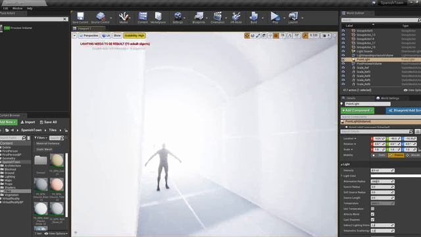Toggle the Affects World checkbox

tap(372, 214)
